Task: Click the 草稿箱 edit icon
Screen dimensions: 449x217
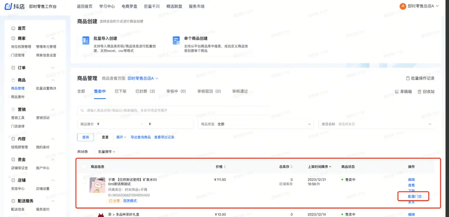Action: [x=397, y=92]
